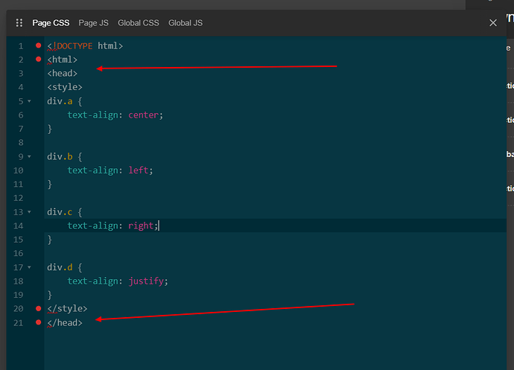The height and width of the screenshot is (370, 514).
Task: Fold the div.c rule at line 13
Action: pos(29,212)
